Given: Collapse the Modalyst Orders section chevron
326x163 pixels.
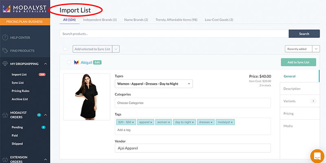Looking at the screenshot, I should tap(46, 115).
